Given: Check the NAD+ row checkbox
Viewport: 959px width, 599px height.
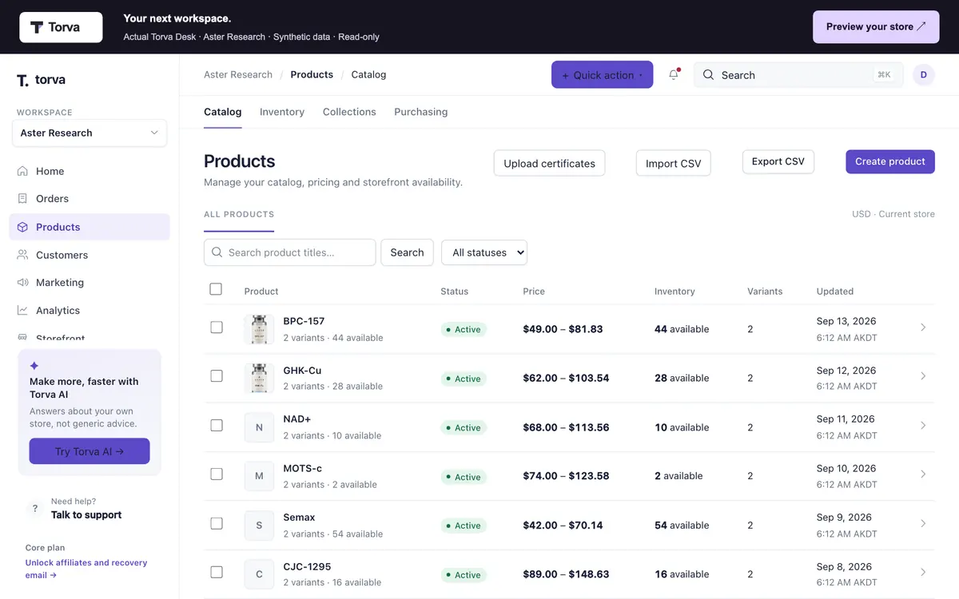Looking at the screenshot, I should (x=217, y=426).
